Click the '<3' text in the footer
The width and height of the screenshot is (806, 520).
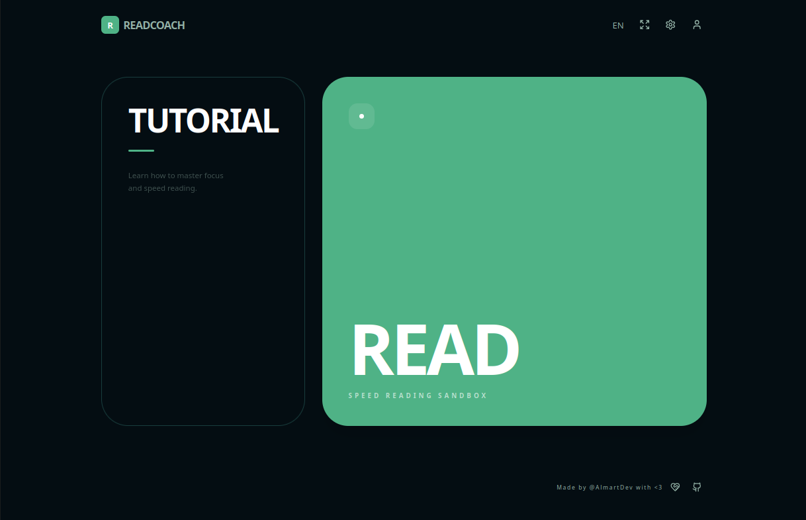(x=658, y=488)
